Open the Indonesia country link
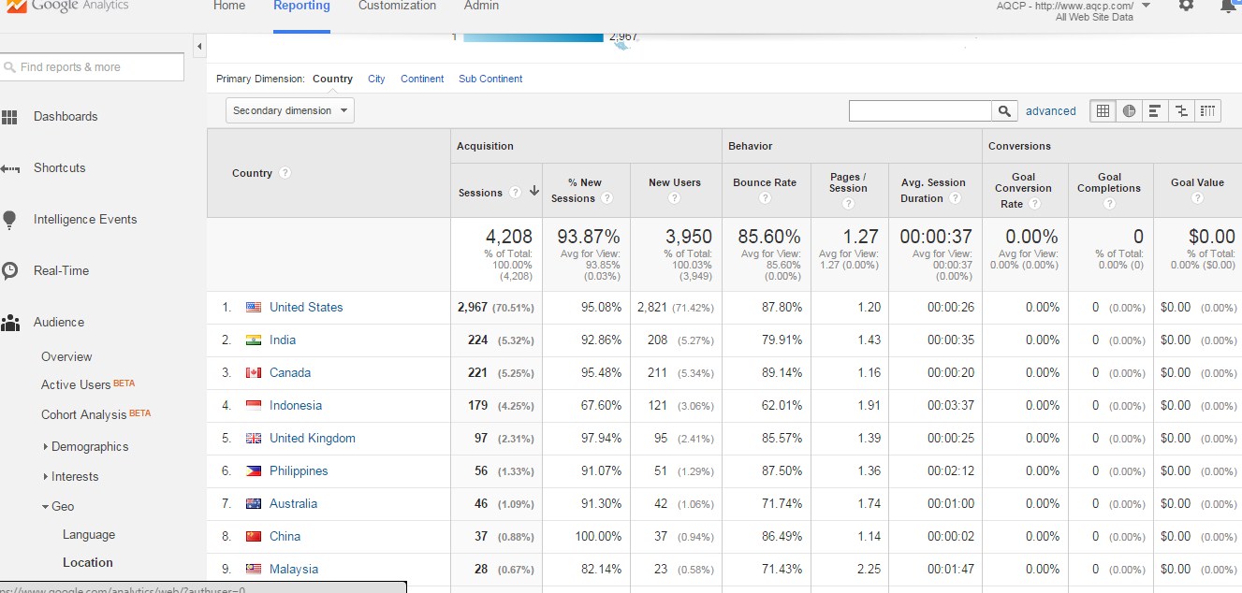1242x593 pixels. (296, 406)
